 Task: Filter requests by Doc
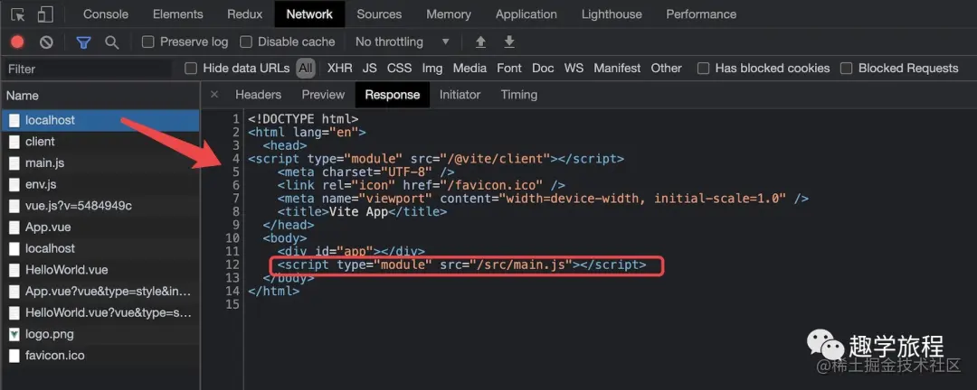click(543, 69)
